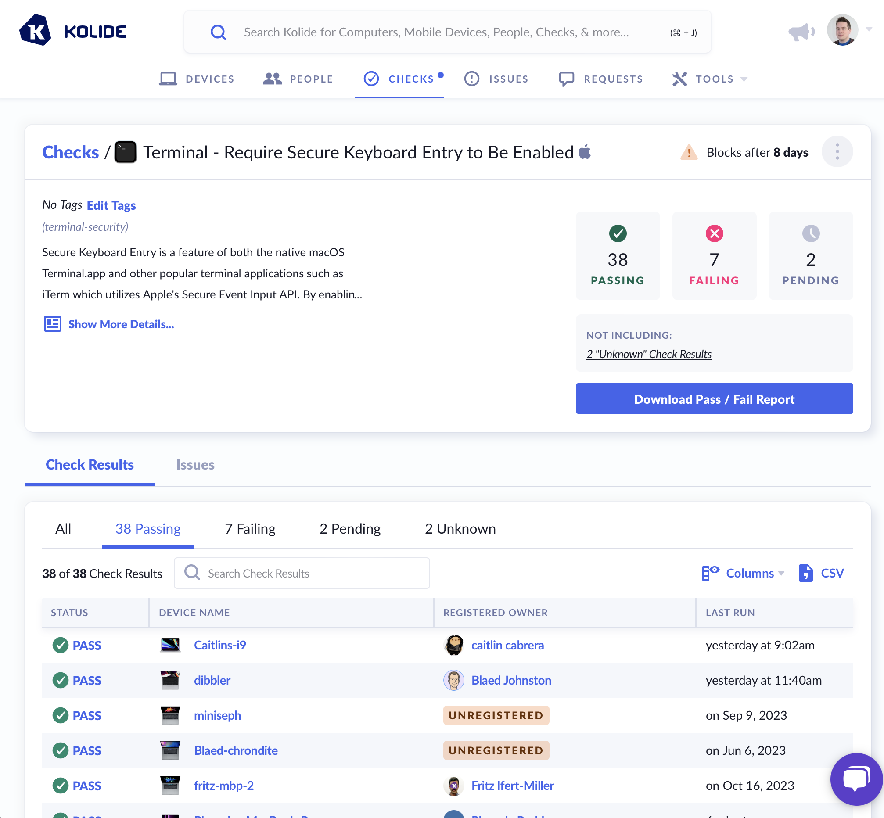Screen dimensions: 884x818
Task: Click the Edit Tags link
Action: click(x=111, y=205)
